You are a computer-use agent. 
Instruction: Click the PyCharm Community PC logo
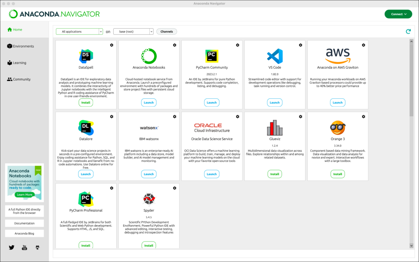pyautogui.click(x=212, y=56)
